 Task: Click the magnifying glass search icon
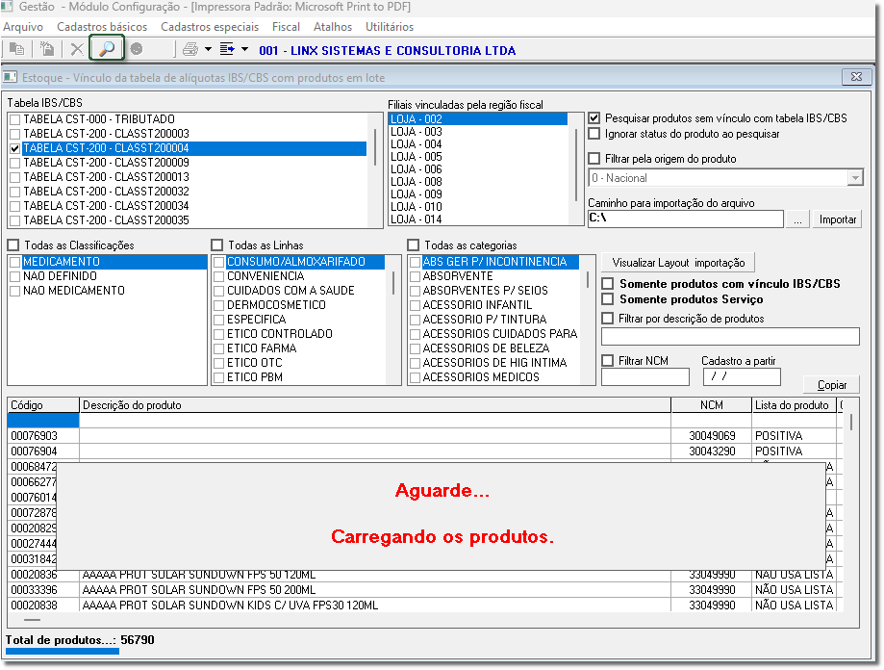click(x=107, y=48)
